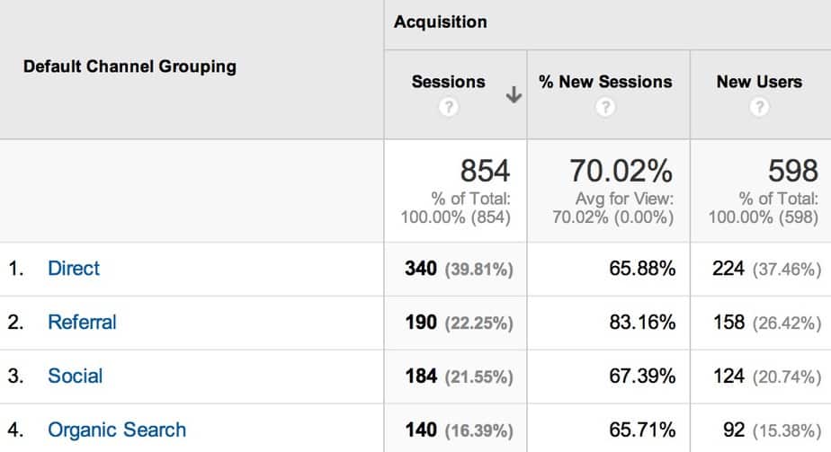831x452 pixels.
Task: Sort by % New Sessions column header
Action: coord(605,82)
